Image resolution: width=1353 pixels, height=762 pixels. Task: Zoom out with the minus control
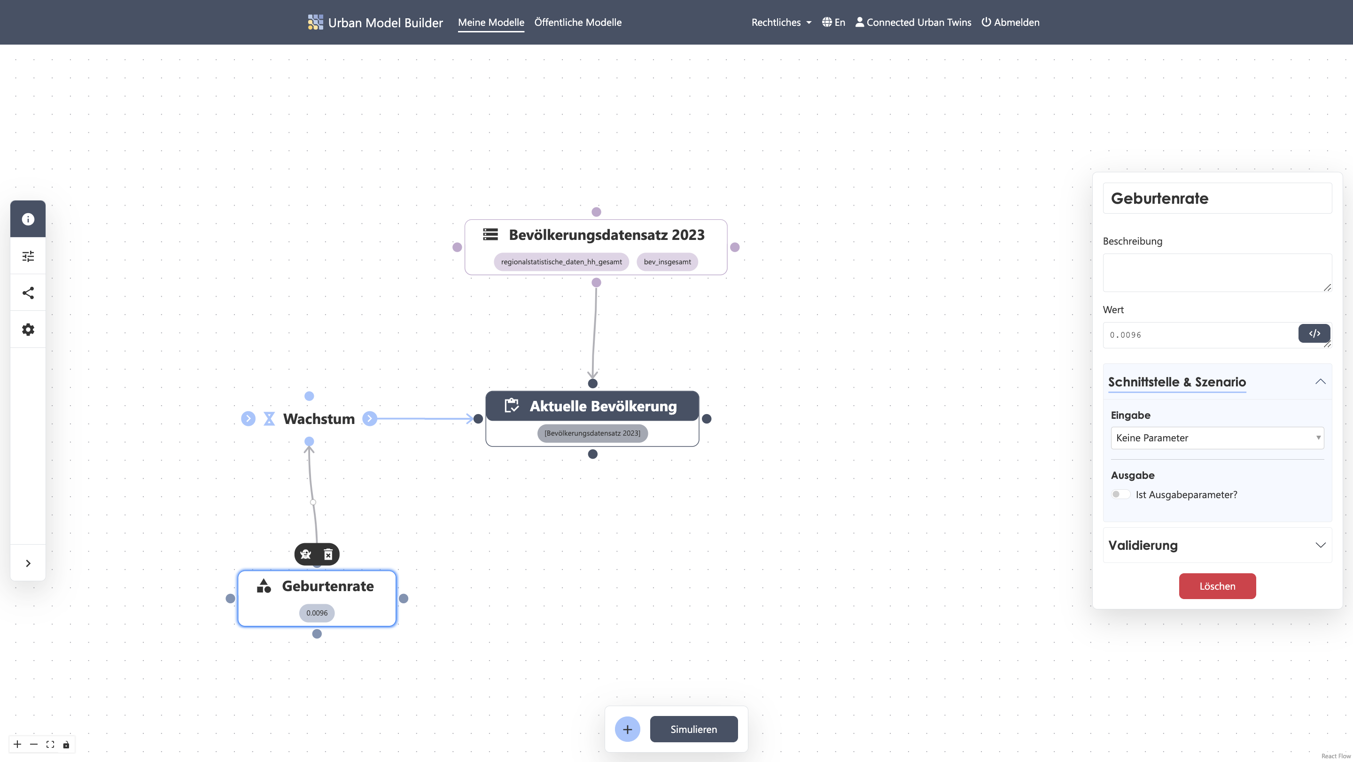(34, 744)
